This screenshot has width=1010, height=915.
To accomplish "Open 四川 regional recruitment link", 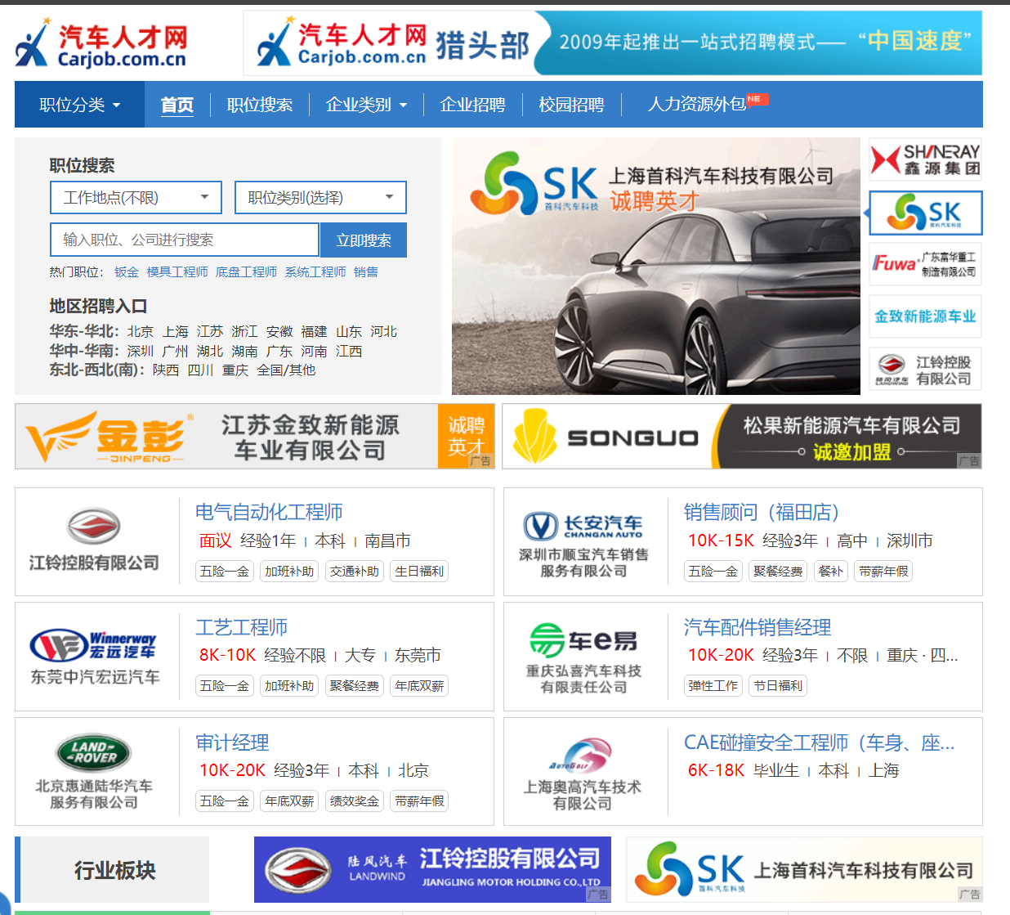I will pos(201,370).
